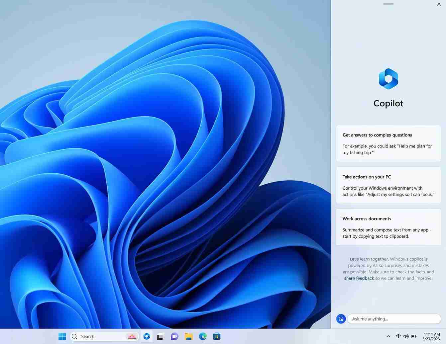Open Task View from the taskbar

tap(160, 336)
